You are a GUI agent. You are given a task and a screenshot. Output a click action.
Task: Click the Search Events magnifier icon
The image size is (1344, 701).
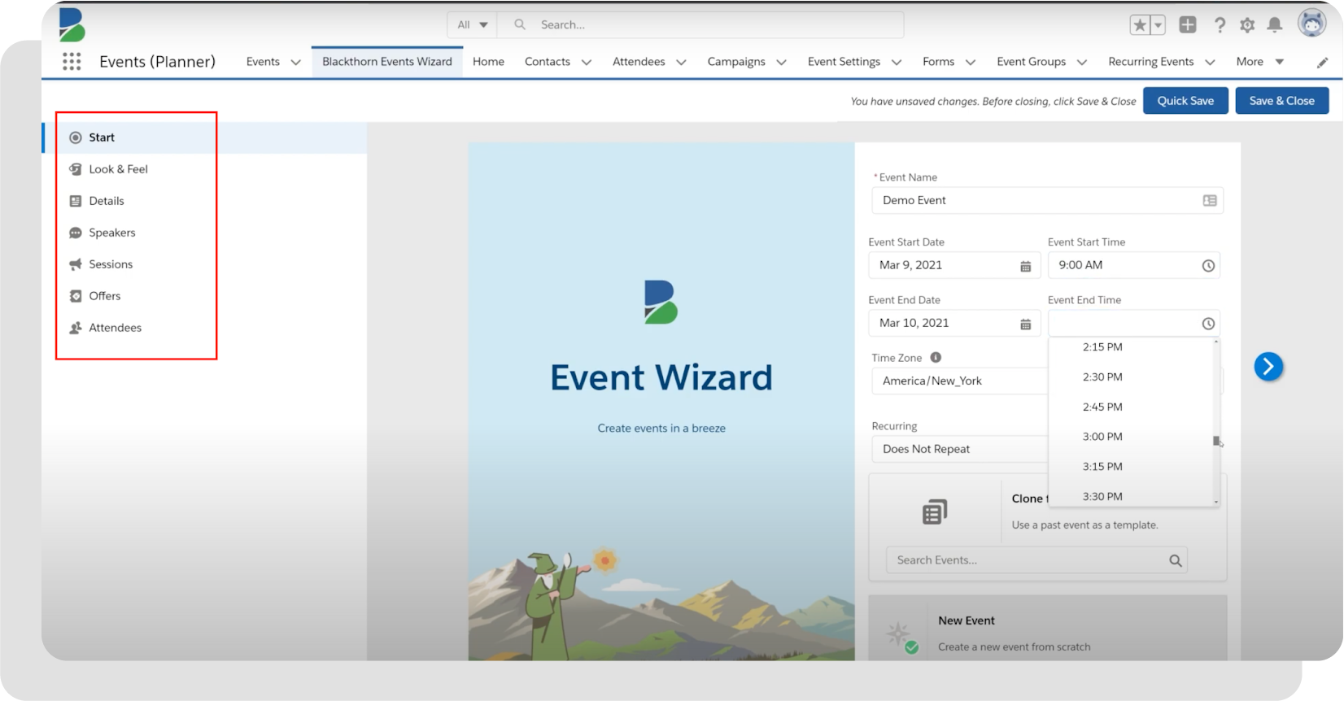[x=1175, y=560]
